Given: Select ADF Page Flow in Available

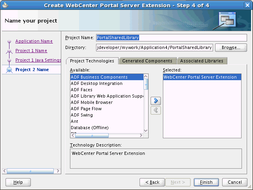Looking at the screenshot, I should pos(107,109).
